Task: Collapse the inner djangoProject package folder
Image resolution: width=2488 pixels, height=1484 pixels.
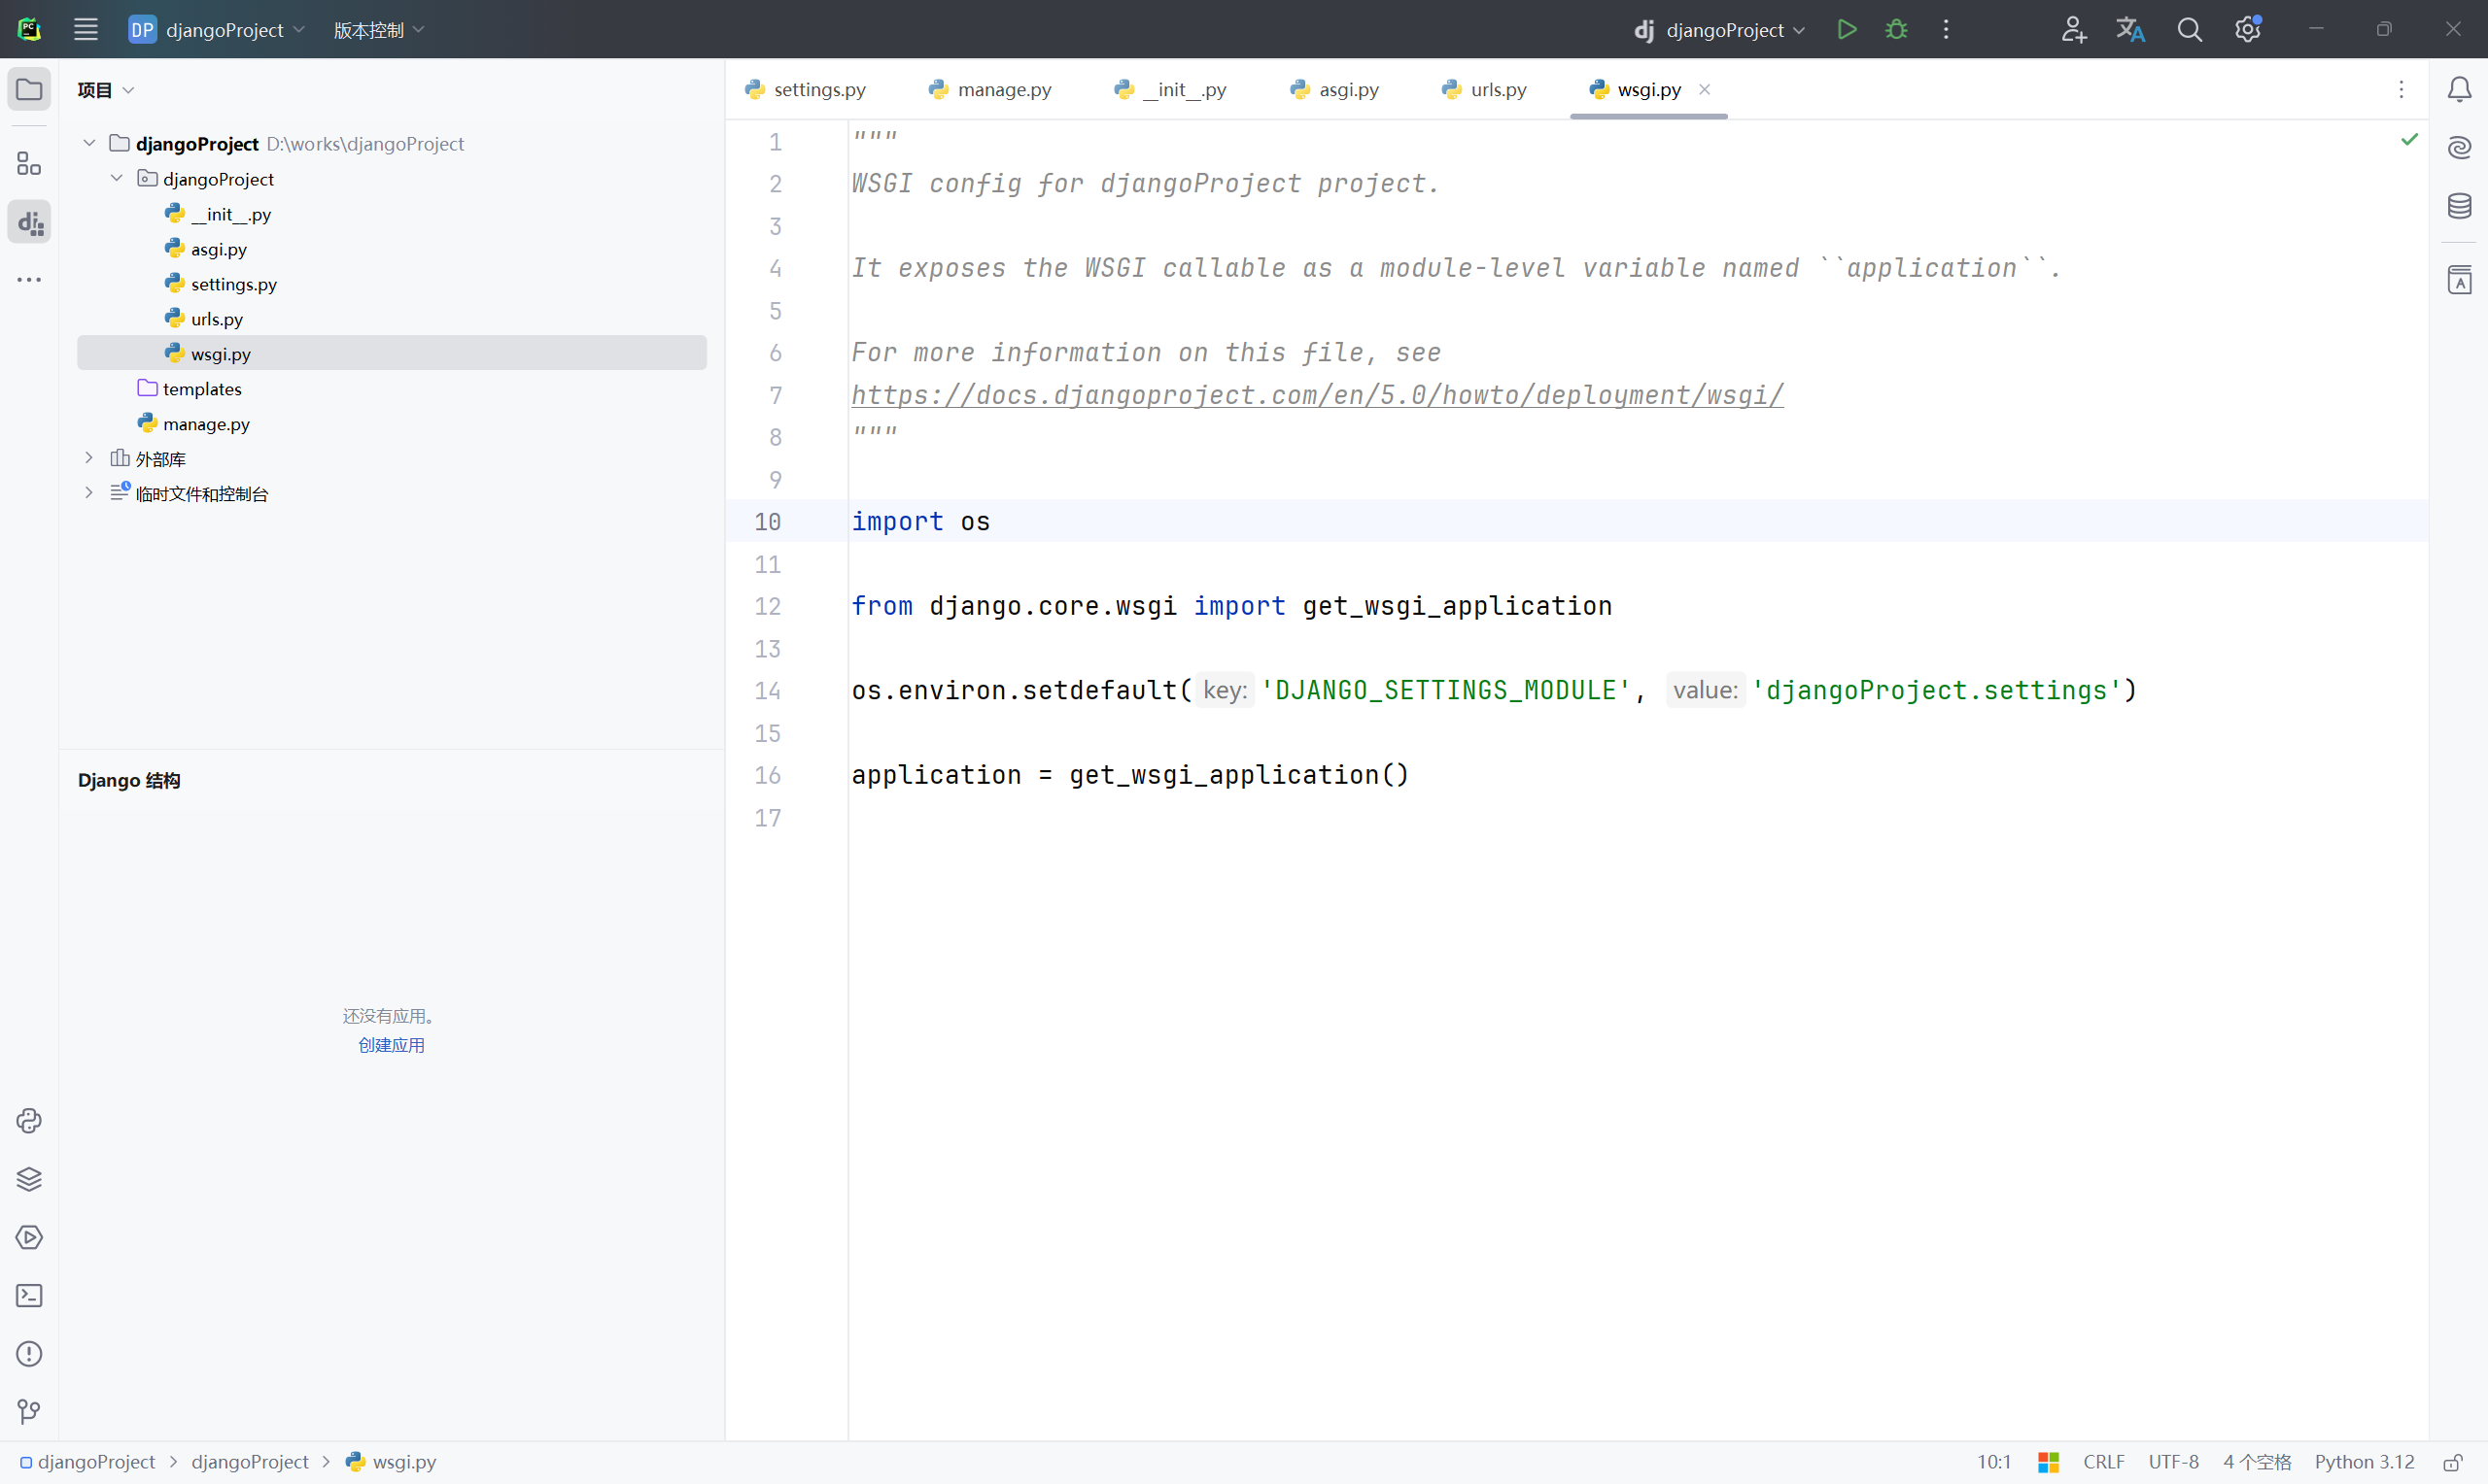Action: [116, 178]
